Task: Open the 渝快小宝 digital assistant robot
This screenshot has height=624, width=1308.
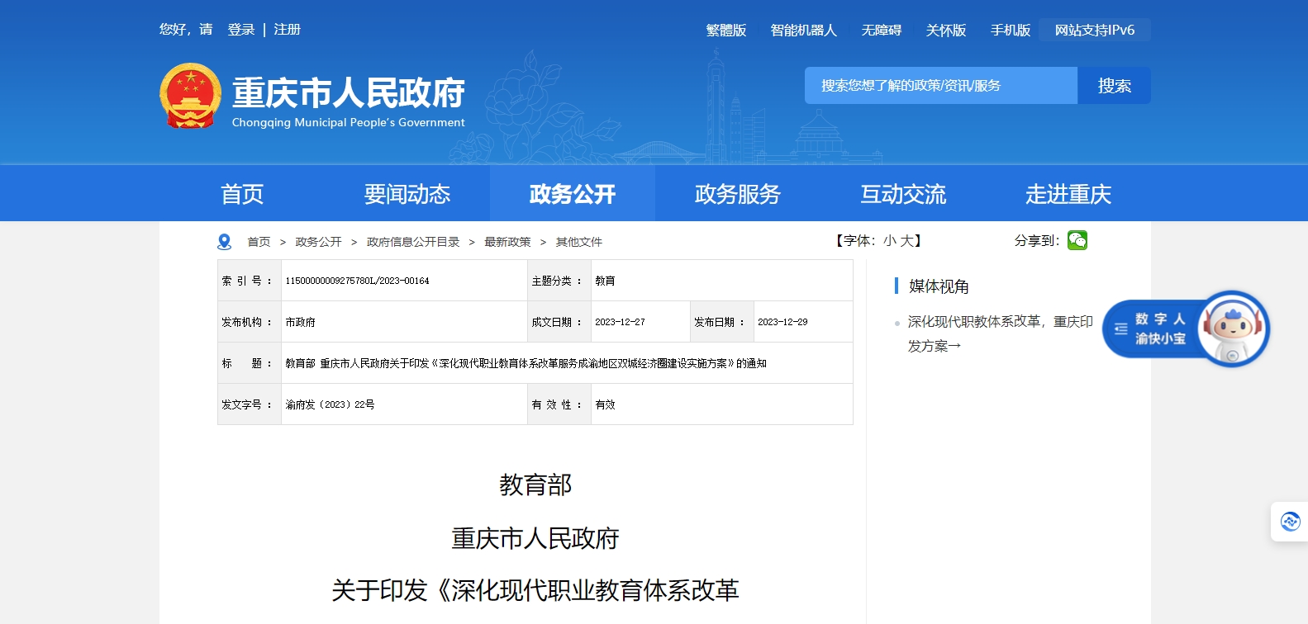Action: (1232, 329)
